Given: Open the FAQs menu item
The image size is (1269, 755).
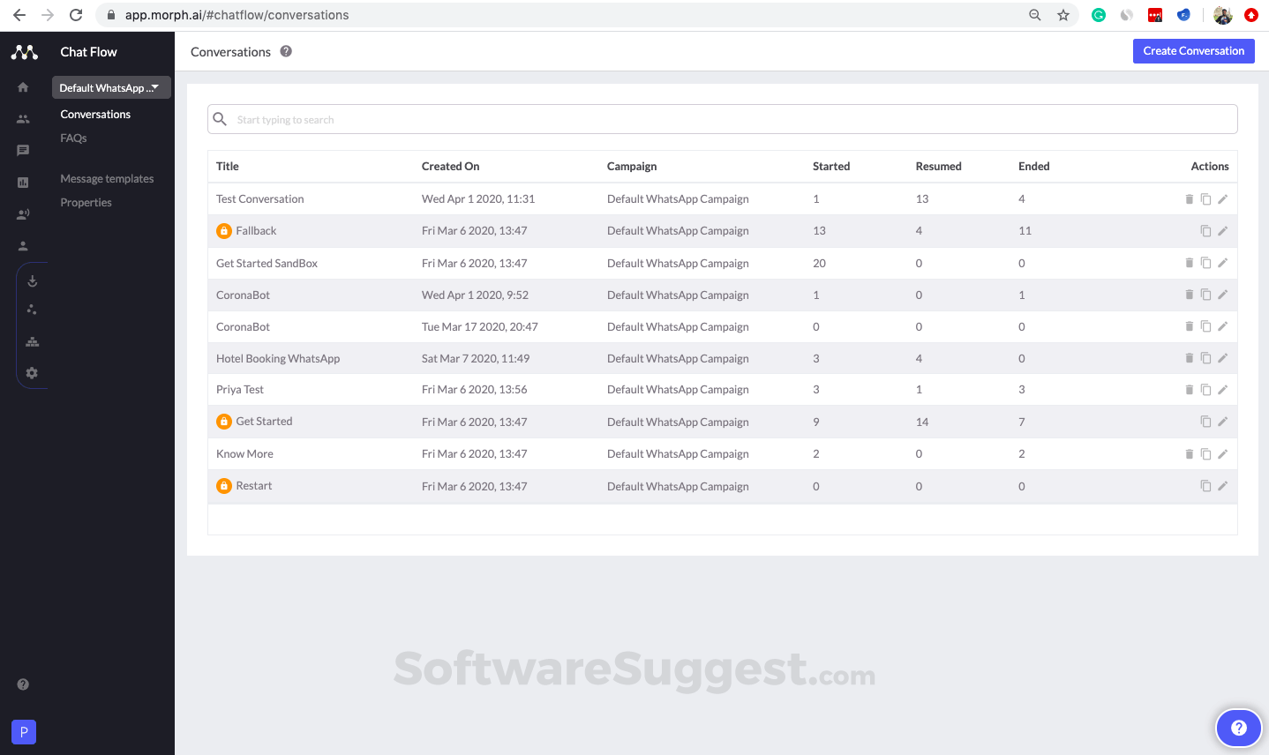Looking at the screenshot, I should [73, 138].
